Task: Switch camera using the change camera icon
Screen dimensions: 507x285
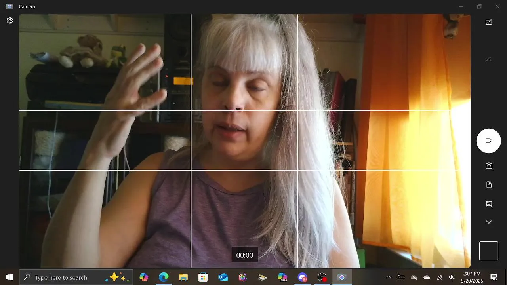Action: click(x=489, y=22)
